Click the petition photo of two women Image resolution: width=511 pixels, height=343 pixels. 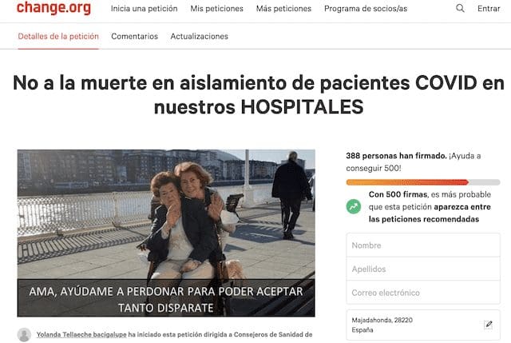click(166, 233)
